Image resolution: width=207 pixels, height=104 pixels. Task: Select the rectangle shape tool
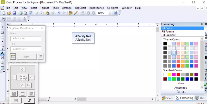click(x=2, y=37)
